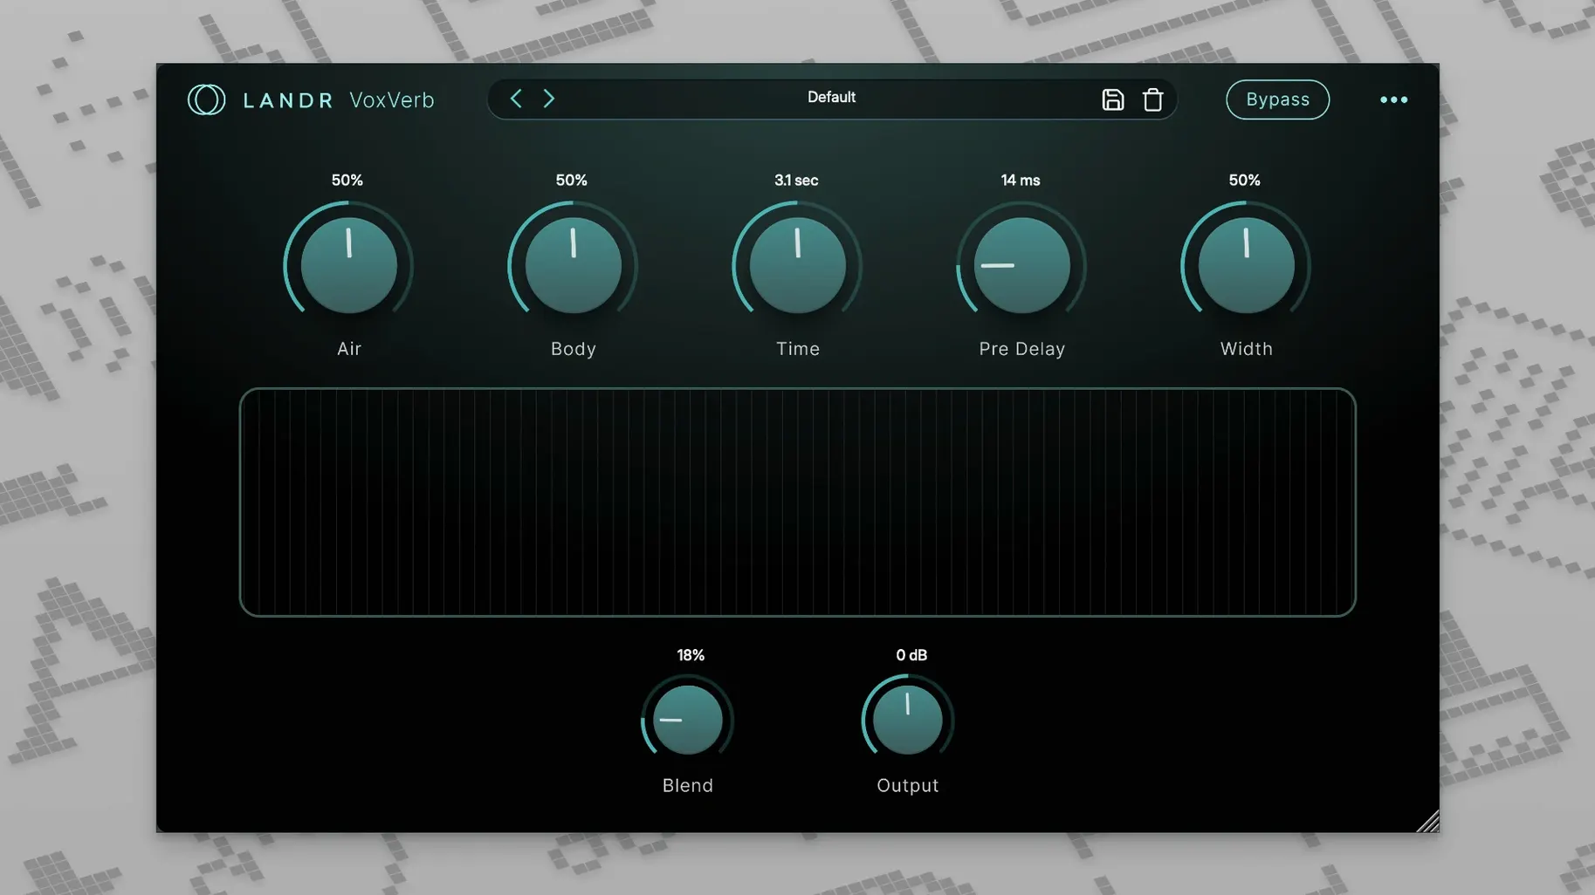Toggle the Bypass button
The image size is (1595, 895).
pos(1277,99)
